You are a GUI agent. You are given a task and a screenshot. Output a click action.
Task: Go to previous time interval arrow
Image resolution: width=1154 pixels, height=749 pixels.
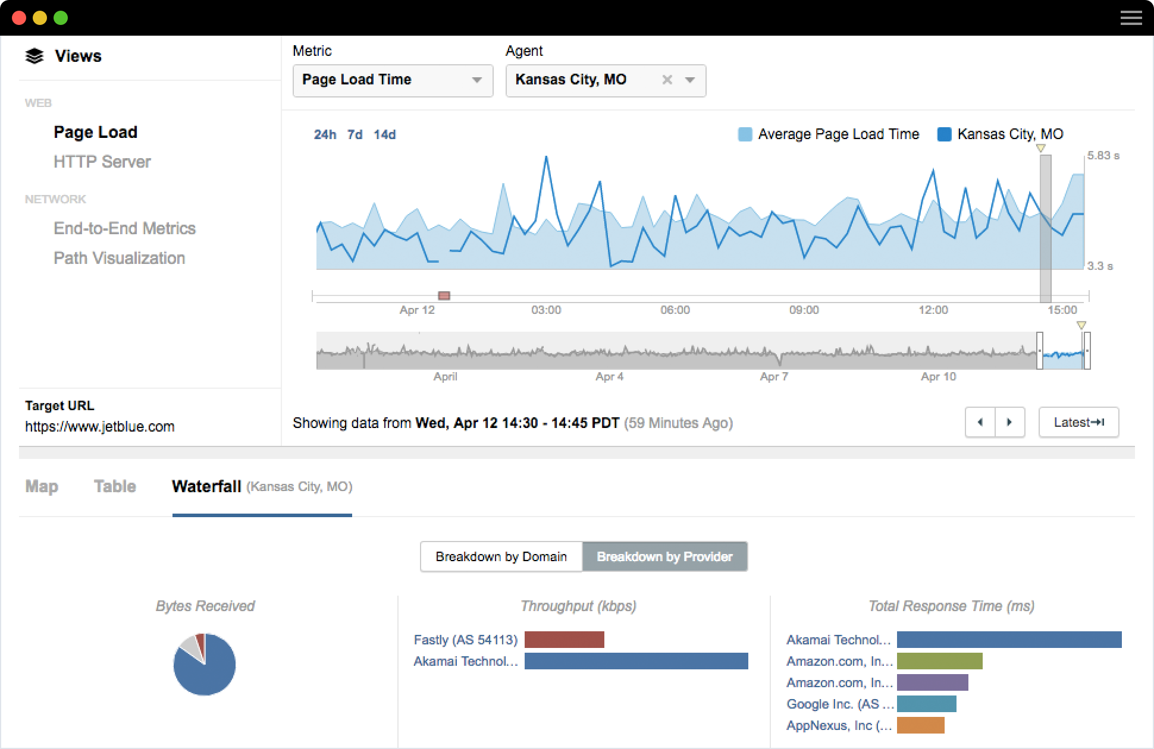(980, 423)
